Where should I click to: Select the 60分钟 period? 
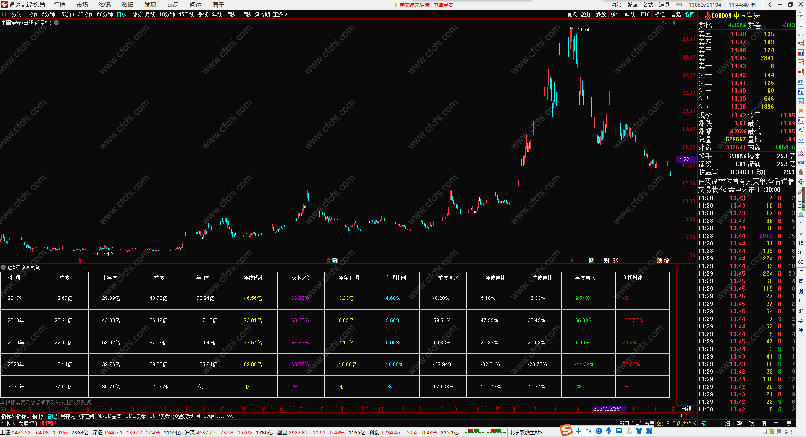(x=105, y=14)
